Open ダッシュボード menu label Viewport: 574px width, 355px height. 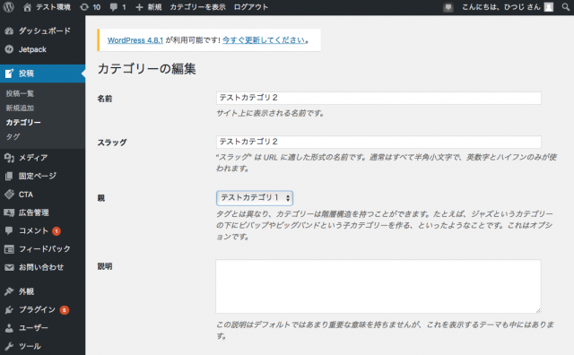tap(45, 30)
